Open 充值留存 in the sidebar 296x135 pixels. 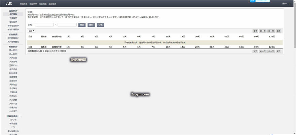pyautogui.click(x=13, y=18)
